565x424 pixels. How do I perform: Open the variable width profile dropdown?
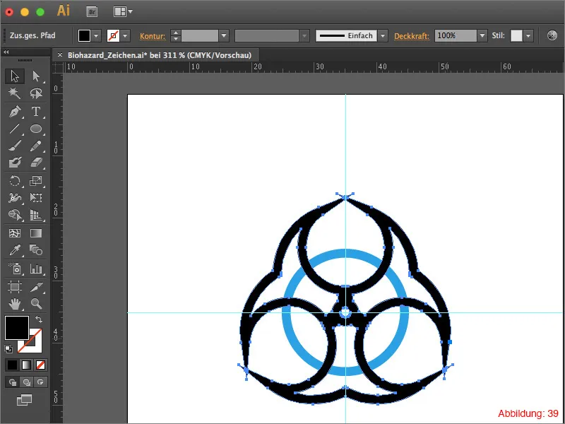(x=305, y=36)
